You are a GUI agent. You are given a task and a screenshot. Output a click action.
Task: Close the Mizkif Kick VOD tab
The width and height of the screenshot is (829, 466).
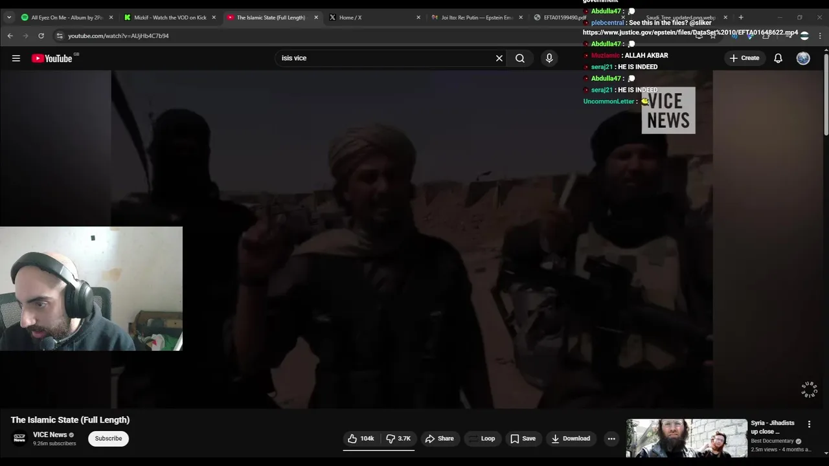tap(214, 17)
